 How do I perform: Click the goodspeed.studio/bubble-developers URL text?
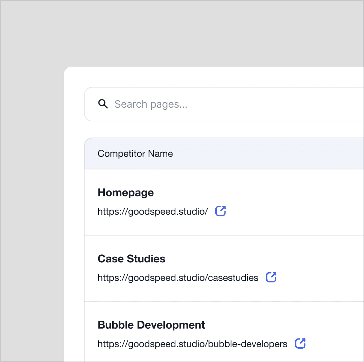pyautogui.click(x=192, y=344)
